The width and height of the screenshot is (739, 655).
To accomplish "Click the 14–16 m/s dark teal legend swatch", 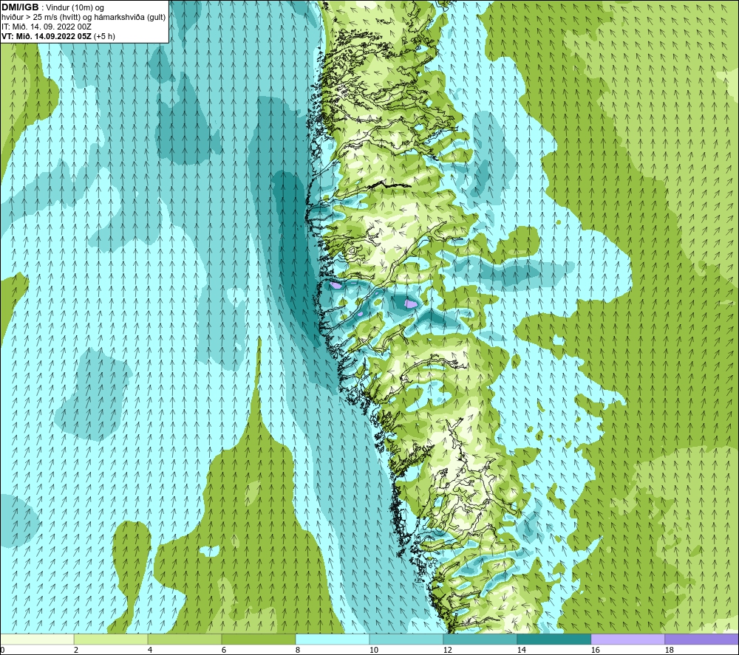I will (x=554, y=639).
